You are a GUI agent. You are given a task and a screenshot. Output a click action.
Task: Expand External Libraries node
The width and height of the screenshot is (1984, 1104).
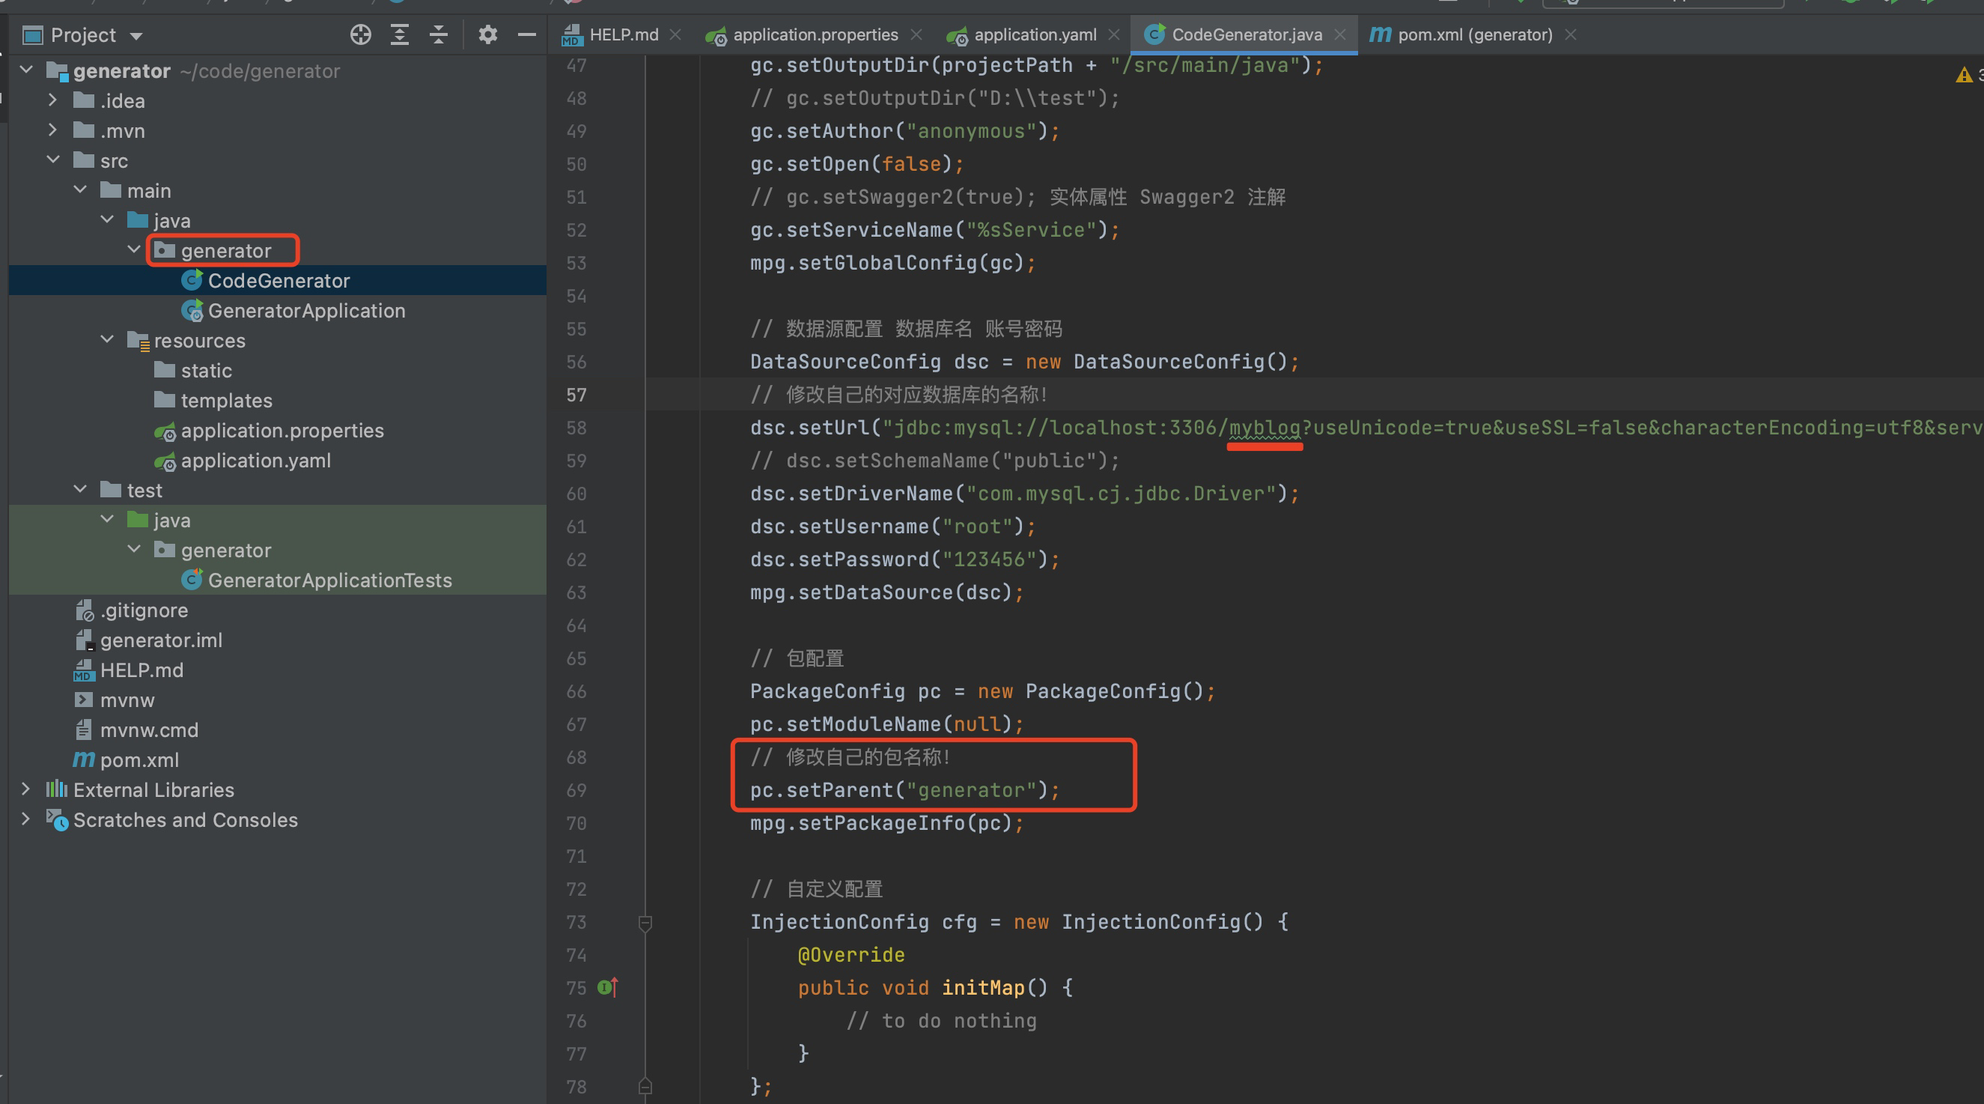25,789
